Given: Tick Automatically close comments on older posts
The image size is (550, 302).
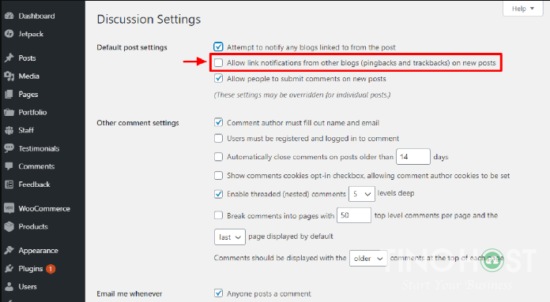Looking at the screenshot, I should tap(219, 156).
